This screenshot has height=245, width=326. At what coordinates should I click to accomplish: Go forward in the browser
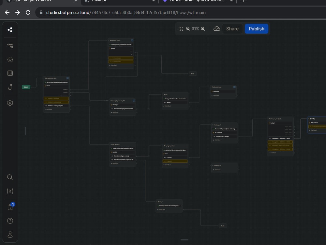[18, 12]
